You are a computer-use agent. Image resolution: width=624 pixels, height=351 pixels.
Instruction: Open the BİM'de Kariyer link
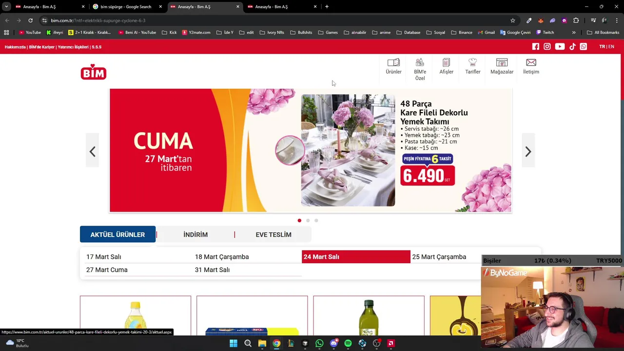click(x=41, y=47)
